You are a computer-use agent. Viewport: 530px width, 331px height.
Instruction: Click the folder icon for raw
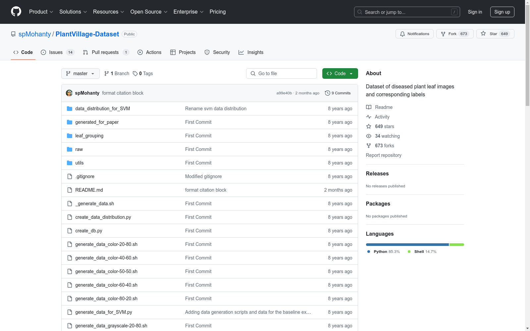pyautogui.click(x=70, y=149)
